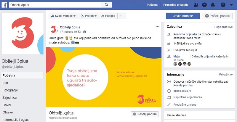The height and width of the screenshot is (122, 237).
Task: Click the search field containing 'Obitelji 3plus'
Action: tap(55, 5)
